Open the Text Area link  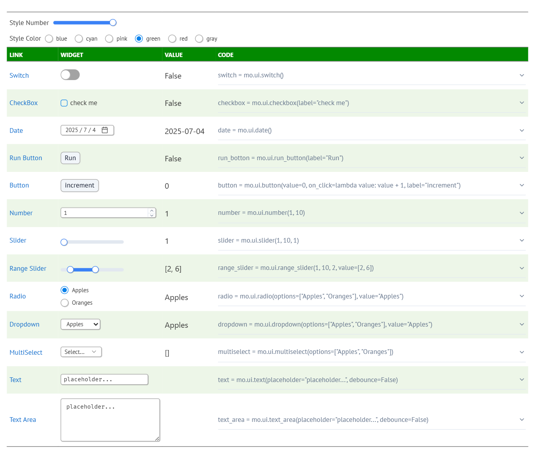click(23, 420)
